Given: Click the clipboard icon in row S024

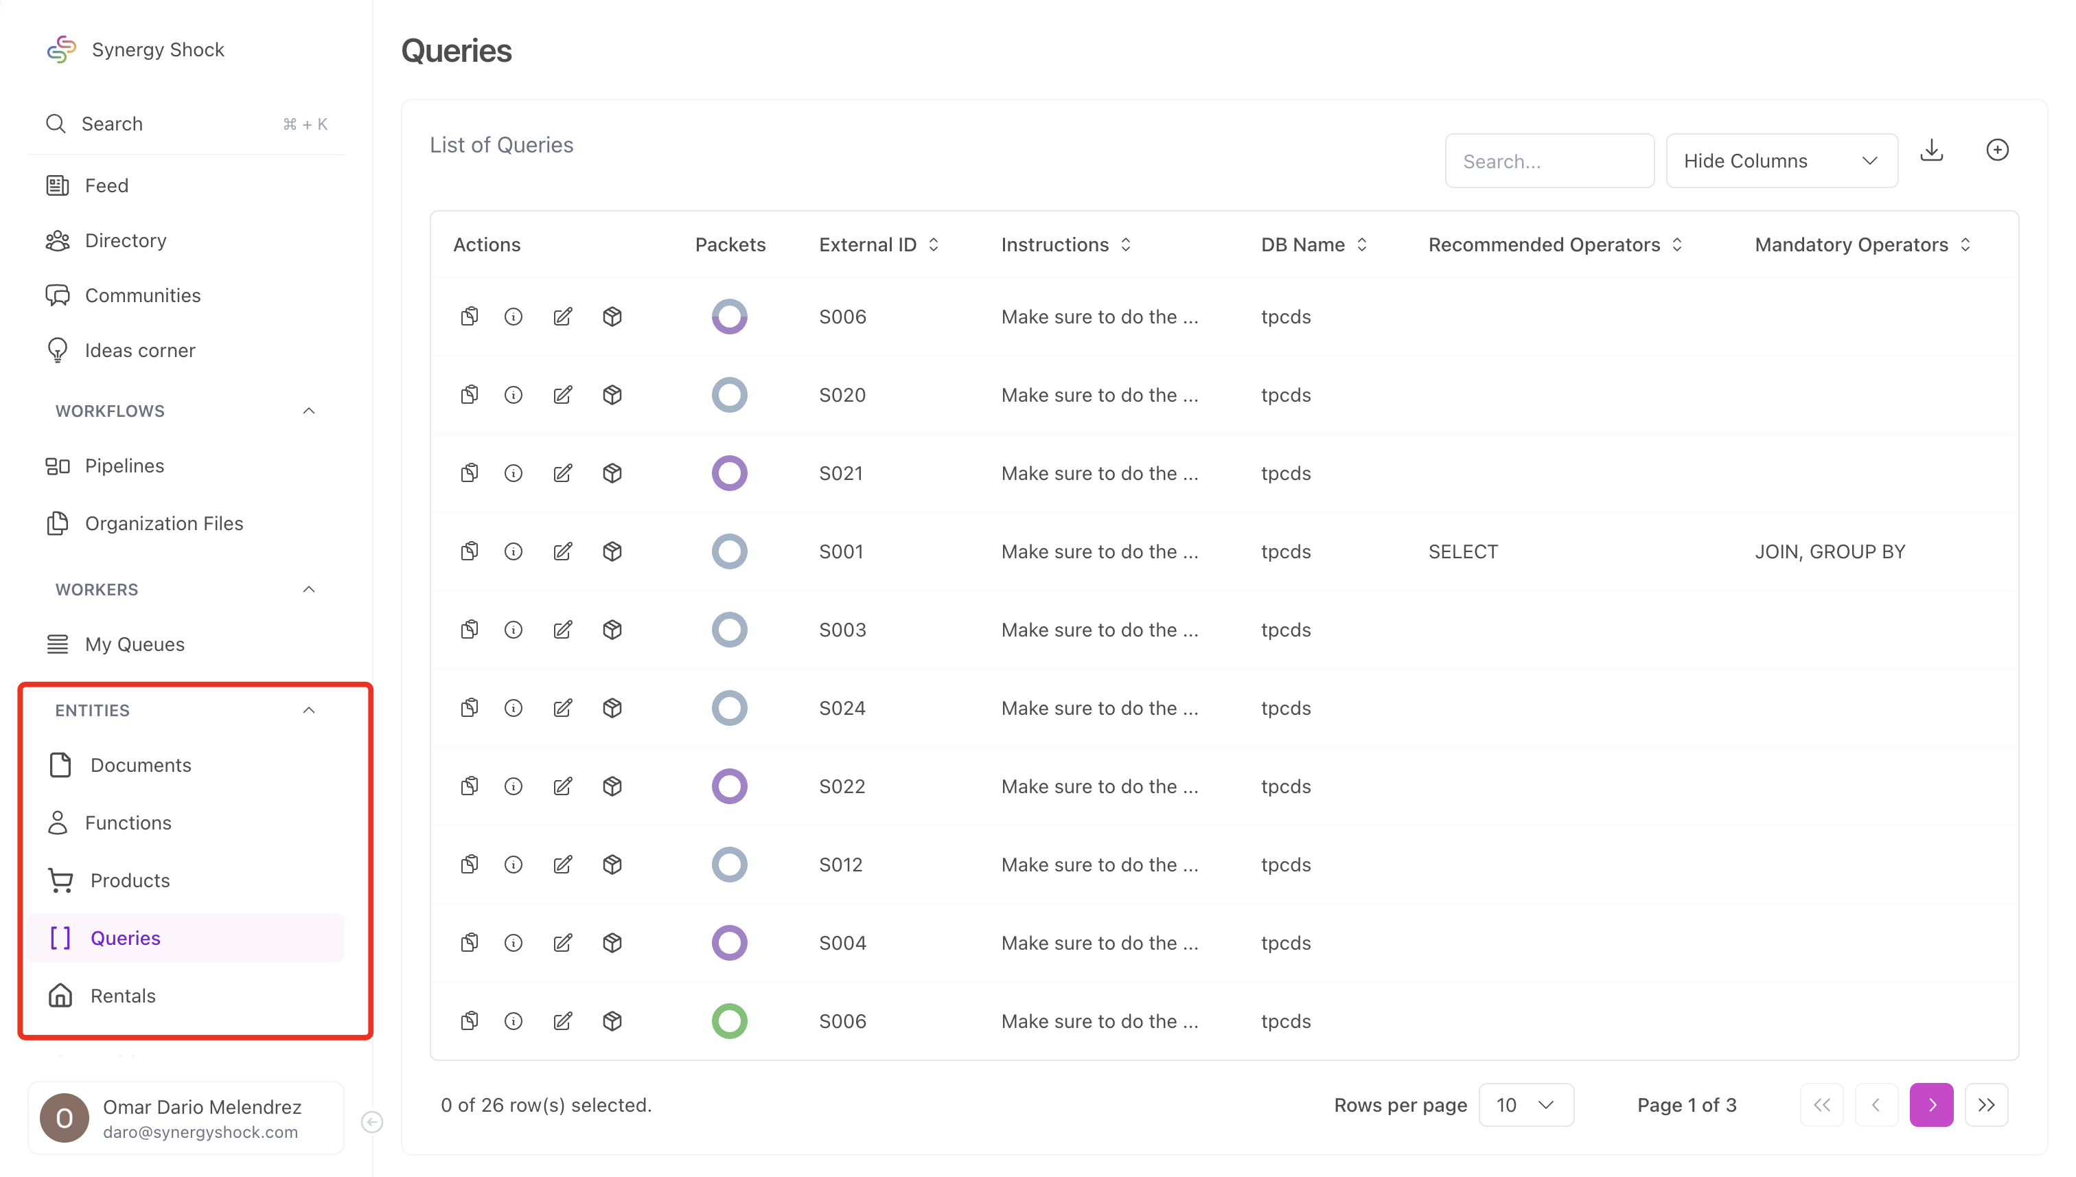Looking at the screenshot, I should (x=470, y=708).
